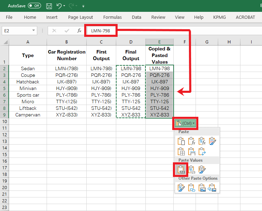262x211 pixels.
Task: Click the Hatchback cell
Action: coord(28,82)
